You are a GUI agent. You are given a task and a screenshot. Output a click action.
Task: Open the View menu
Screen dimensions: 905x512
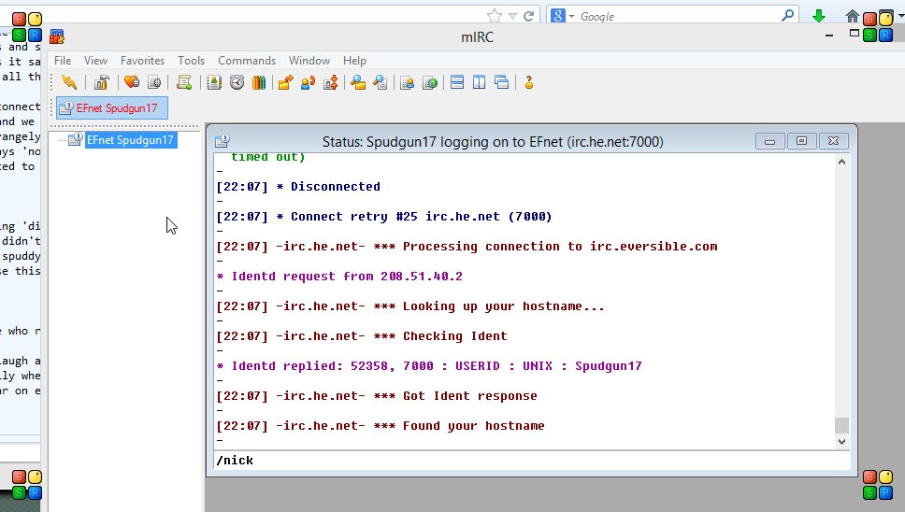[x=95, y=61]
